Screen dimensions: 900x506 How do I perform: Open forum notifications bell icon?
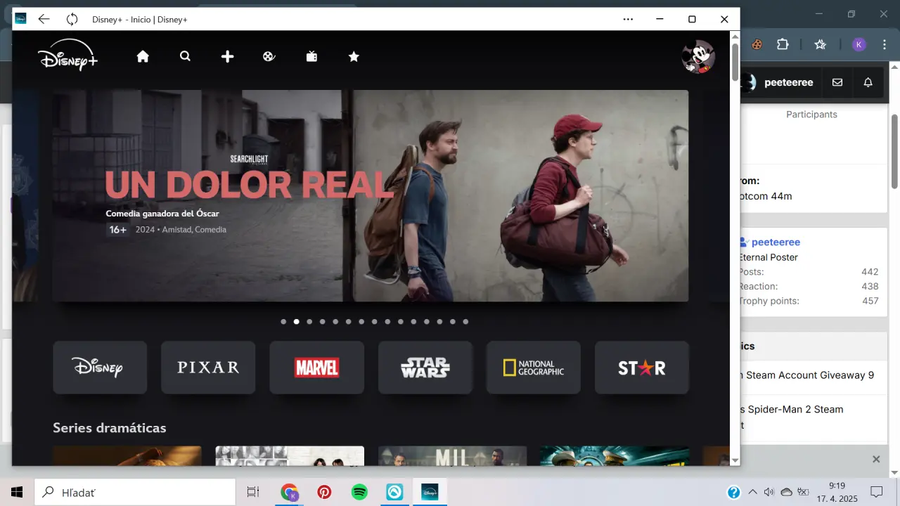pos(868,82)
